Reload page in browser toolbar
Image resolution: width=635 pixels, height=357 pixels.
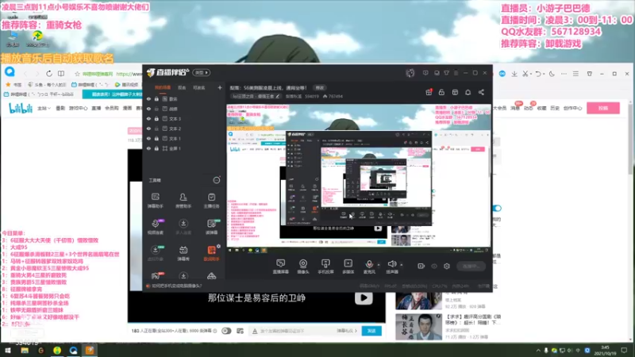pos(49,74)
